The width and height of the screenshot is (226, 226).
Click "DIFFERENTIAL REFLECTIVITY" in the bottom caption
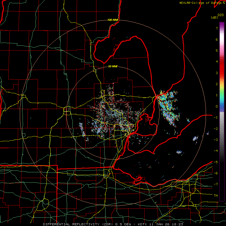[x=71, y=224]
